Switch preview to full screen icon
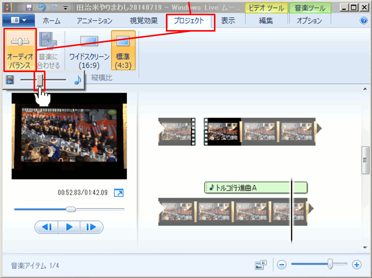Image resolution: width=372 pixels, height=278 pixels. pyautogui.click(x=119, y=193)
